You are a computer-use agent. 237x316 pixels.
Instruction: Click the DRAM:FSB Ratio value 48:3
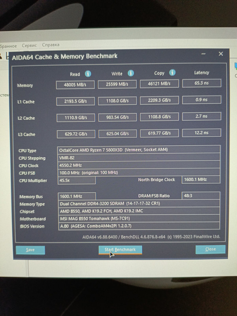[x=201, y=196]
